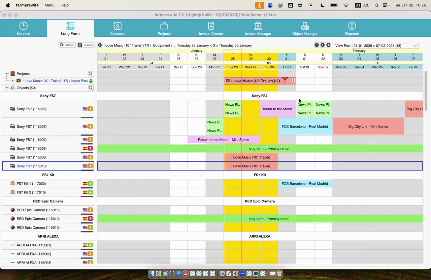Click the Objects colored cubes icon
431x280 pixels.
[13, 88]
